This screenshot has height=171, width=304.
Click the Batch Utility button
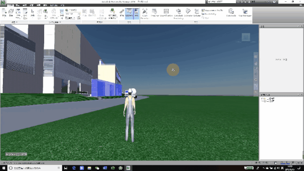pos(209,14)
